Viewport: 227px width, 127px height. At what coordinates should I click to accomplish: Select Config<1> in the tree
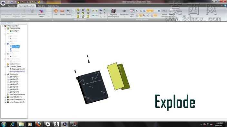coord(16,31)
